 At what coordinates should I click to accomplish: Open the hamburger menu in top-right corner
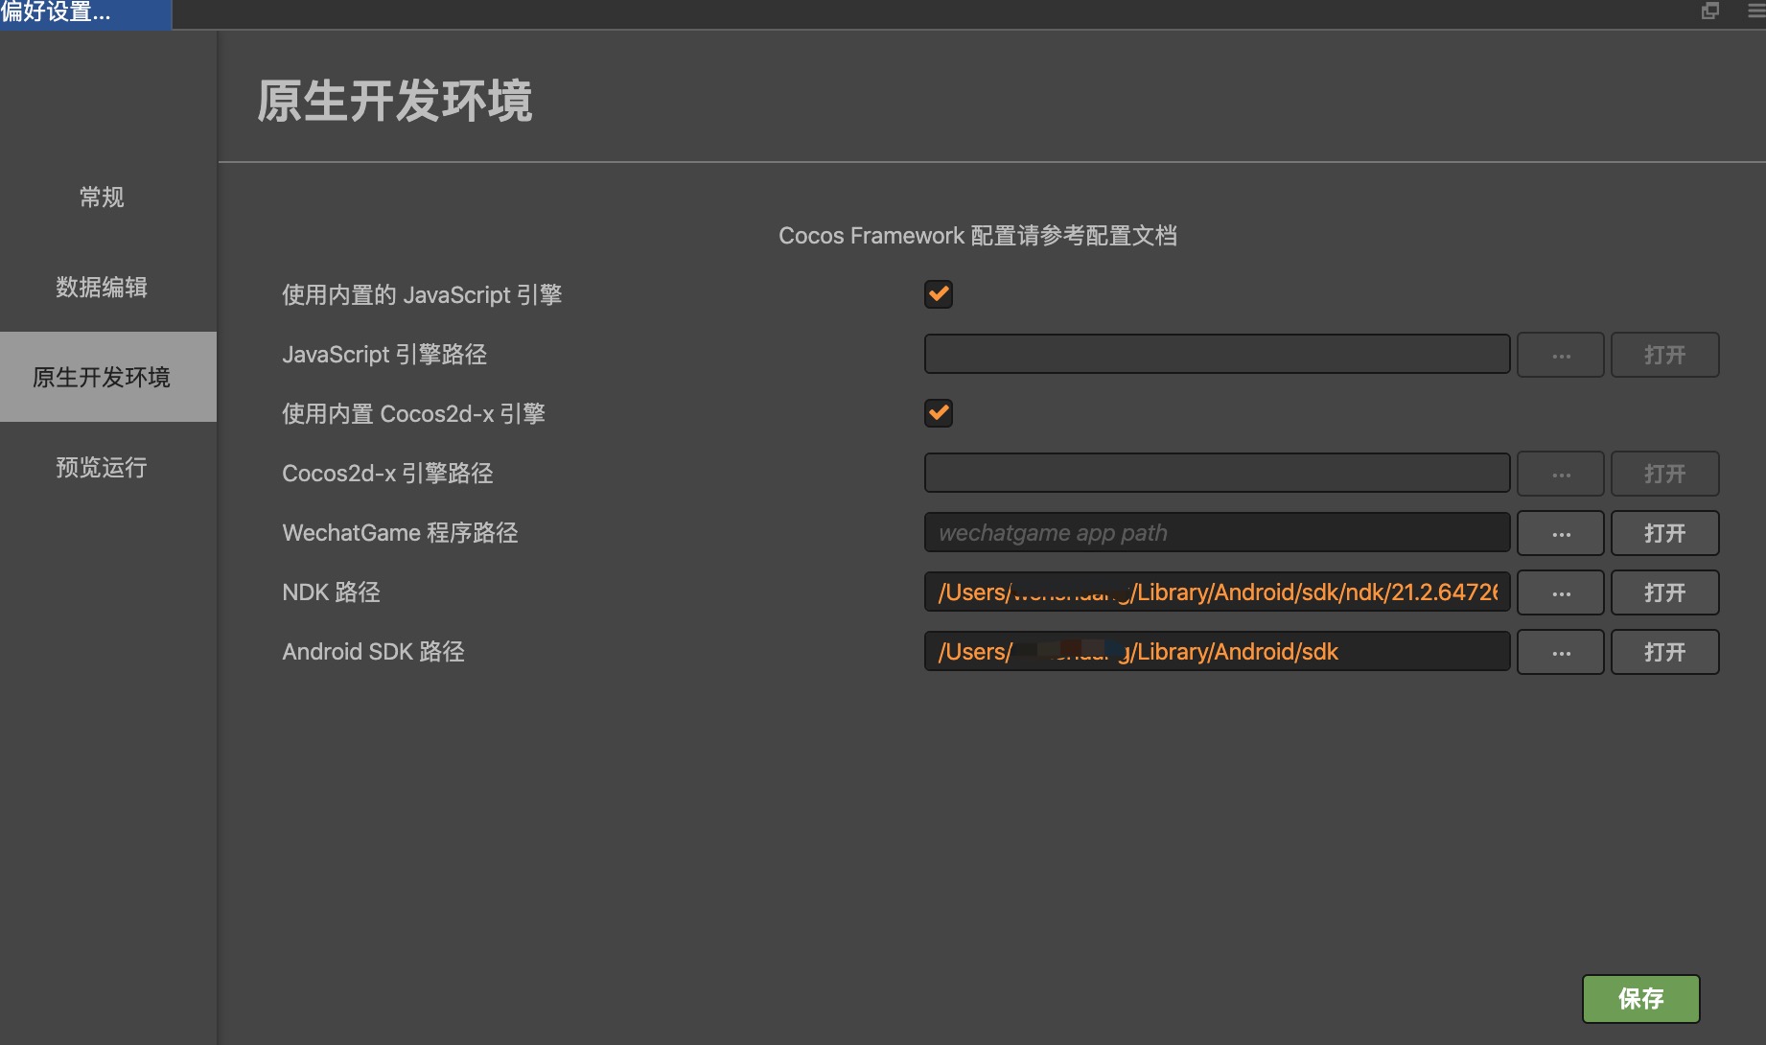tap(1754, 12)
